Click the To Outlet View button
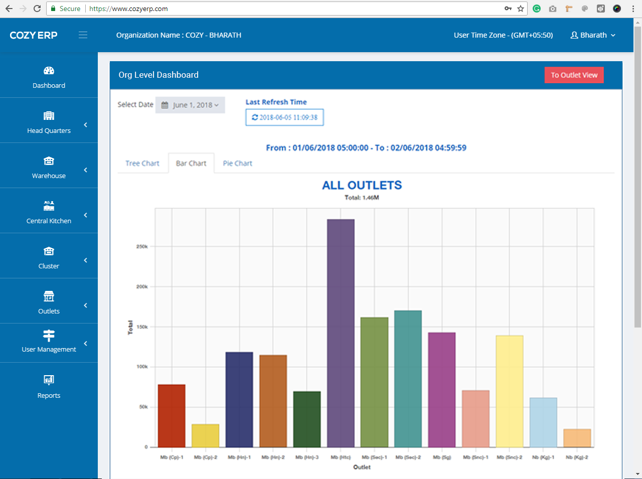Image resolution: width=642 pixels, height=479 pixels. pos(574,75)
